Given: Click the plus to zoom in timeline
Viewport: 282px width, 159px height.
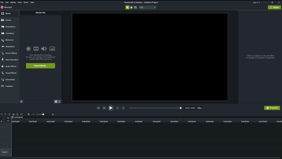Looking at the screenshot, I should pyautogui.click(x=53, y=114).
